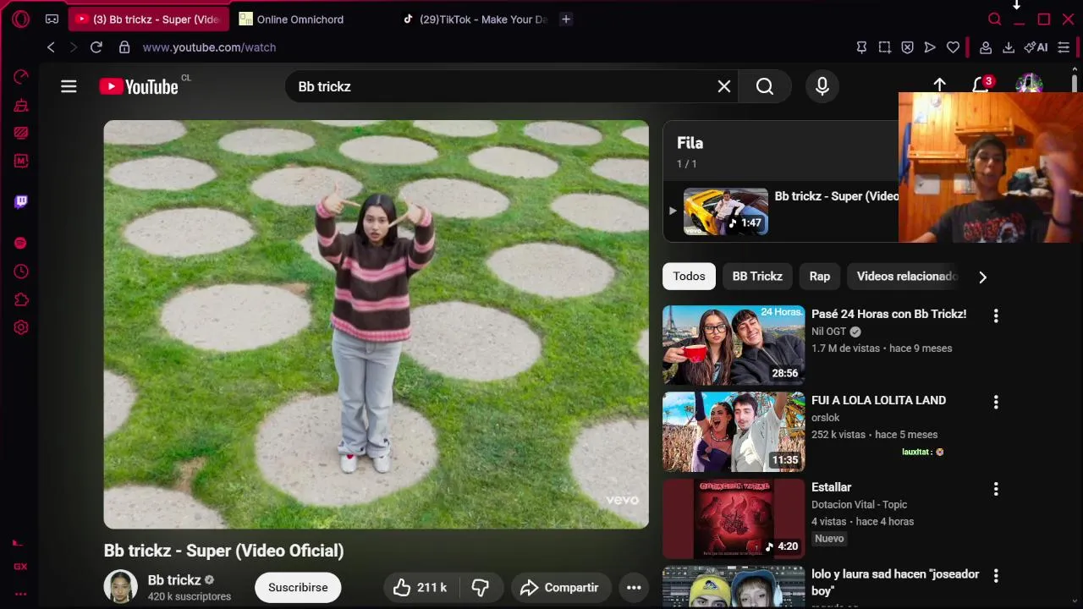This screenshot has width=1083, height=609.
Task: Open more actions menu beside Compartir
Action: (634, 587)
